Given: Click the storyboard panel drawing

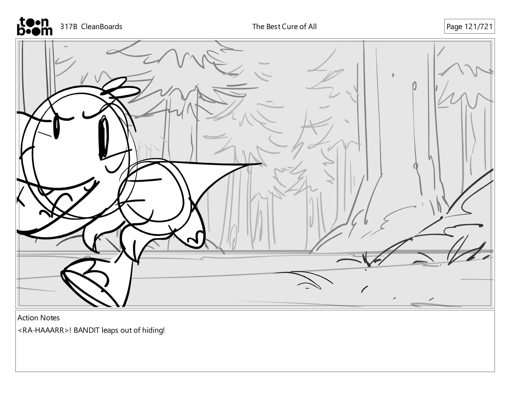Looking at the screenshot, I should click(255, 173).
